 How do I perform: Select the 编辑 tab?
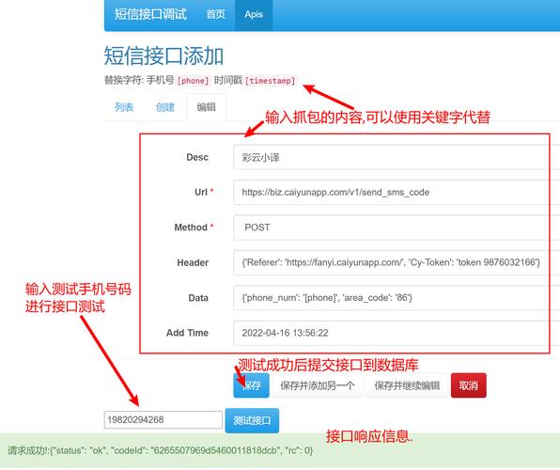tap(206, 107)
